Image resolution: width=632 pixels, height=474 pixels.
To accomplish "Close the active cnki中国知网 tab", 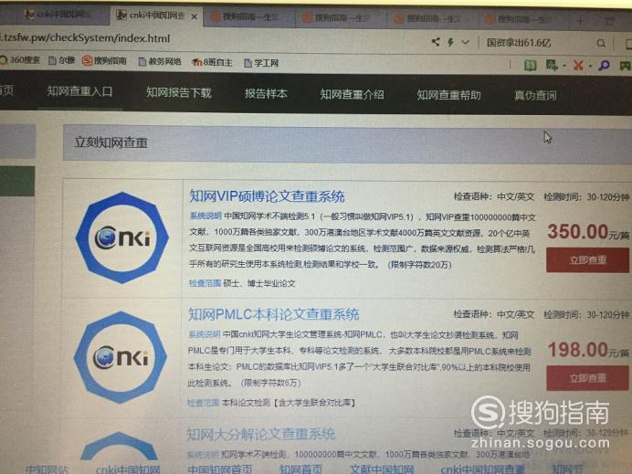I will 194,16.
